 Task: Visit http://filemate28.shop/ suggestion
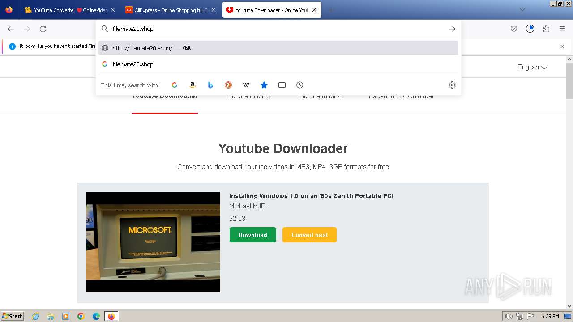click(278, 48)
